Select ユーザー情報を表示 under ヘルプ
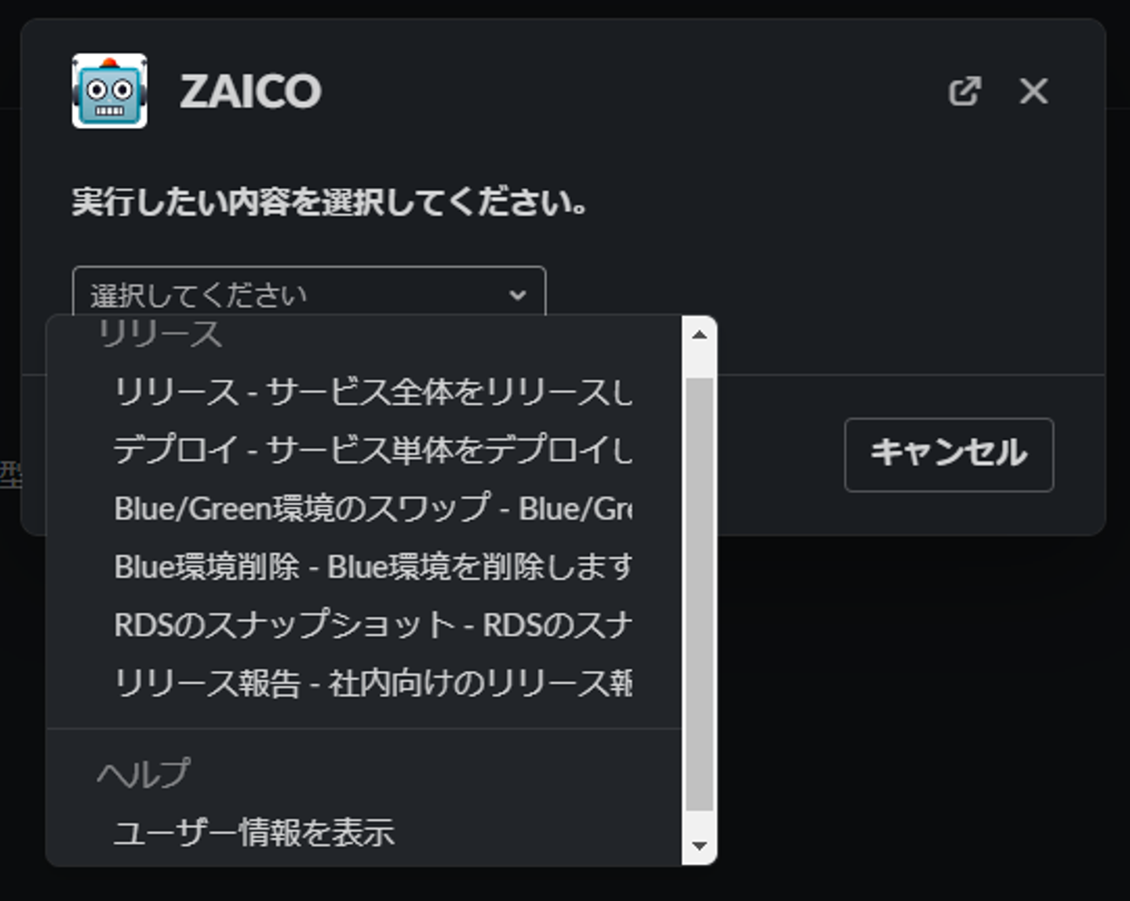The image size is (1130, 901). (254, 832)
